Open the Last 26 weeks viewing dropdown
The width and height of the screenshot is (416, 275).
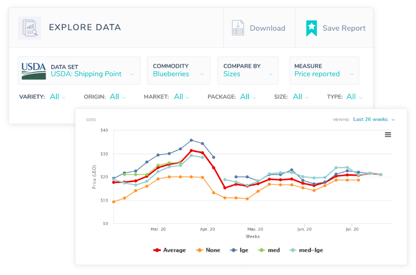pos(373,120)
